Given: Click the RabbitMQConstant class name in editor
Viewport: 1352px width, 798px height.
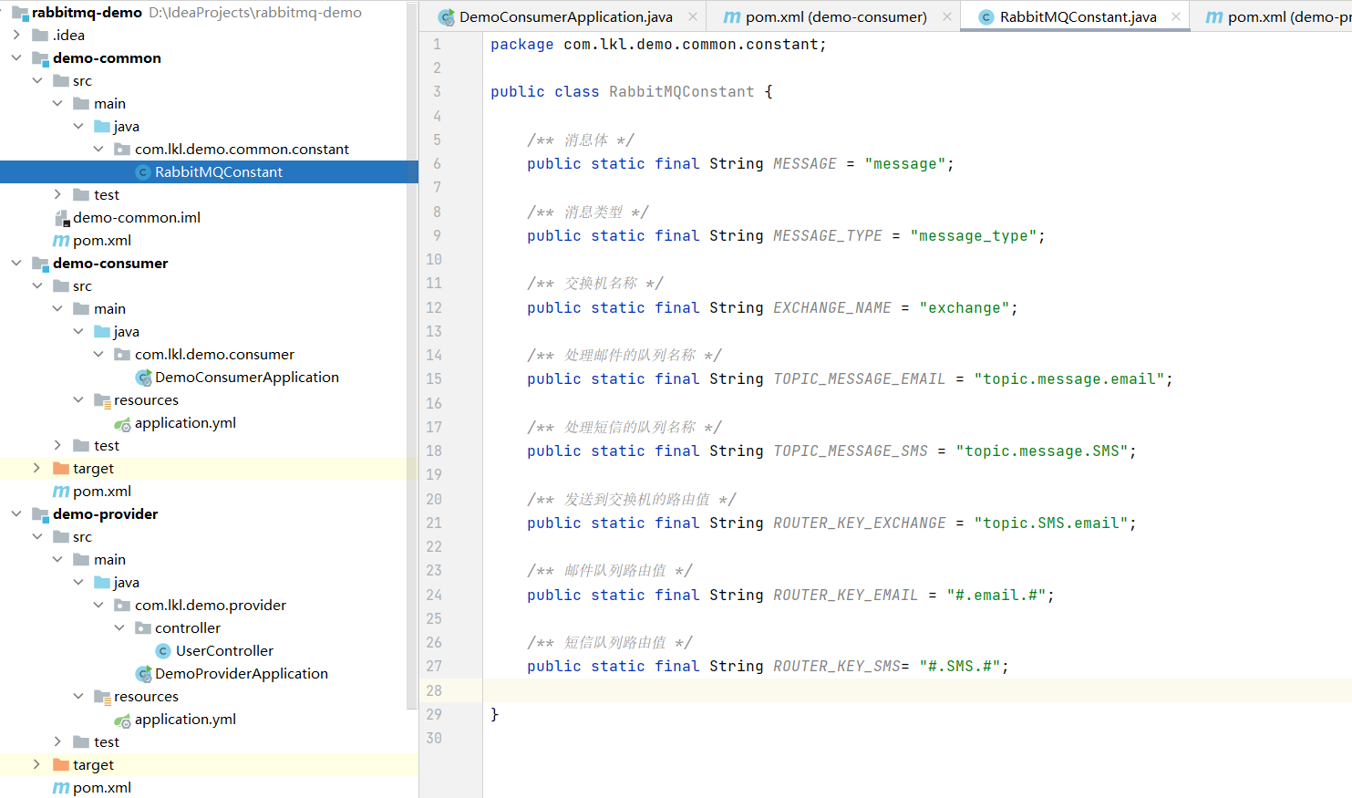Looking at the screenshot, I should pos(682,92).
